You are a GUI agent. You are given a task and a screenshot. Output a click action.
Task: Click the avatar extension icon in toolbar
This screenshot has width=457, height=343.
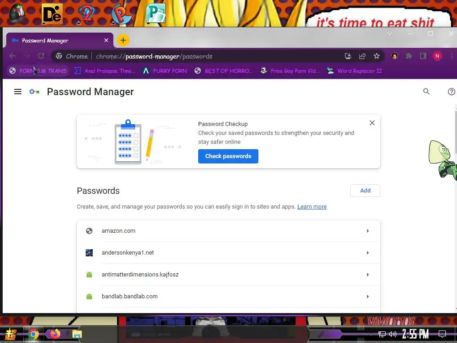click(x=395, y=56)
